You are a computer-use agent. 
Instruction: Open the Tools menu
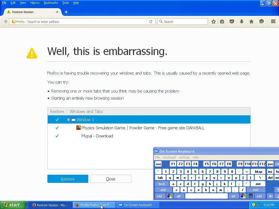pos(65,3)
